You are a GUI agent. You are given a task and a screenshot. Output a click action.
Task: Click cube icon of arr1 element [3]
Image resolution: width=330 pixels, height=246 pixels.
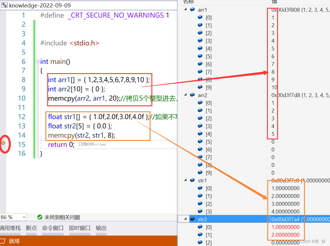(200, 41)
